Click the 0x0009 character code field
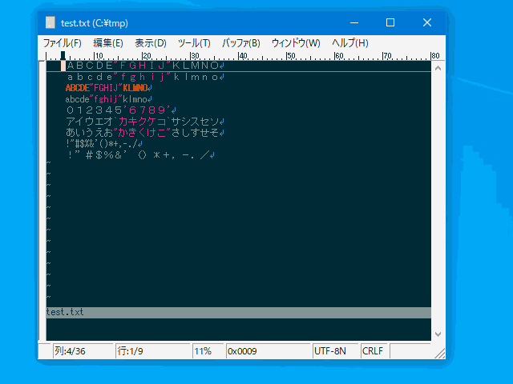The height and width of the screenshot is (384, 513). point(268,351)
